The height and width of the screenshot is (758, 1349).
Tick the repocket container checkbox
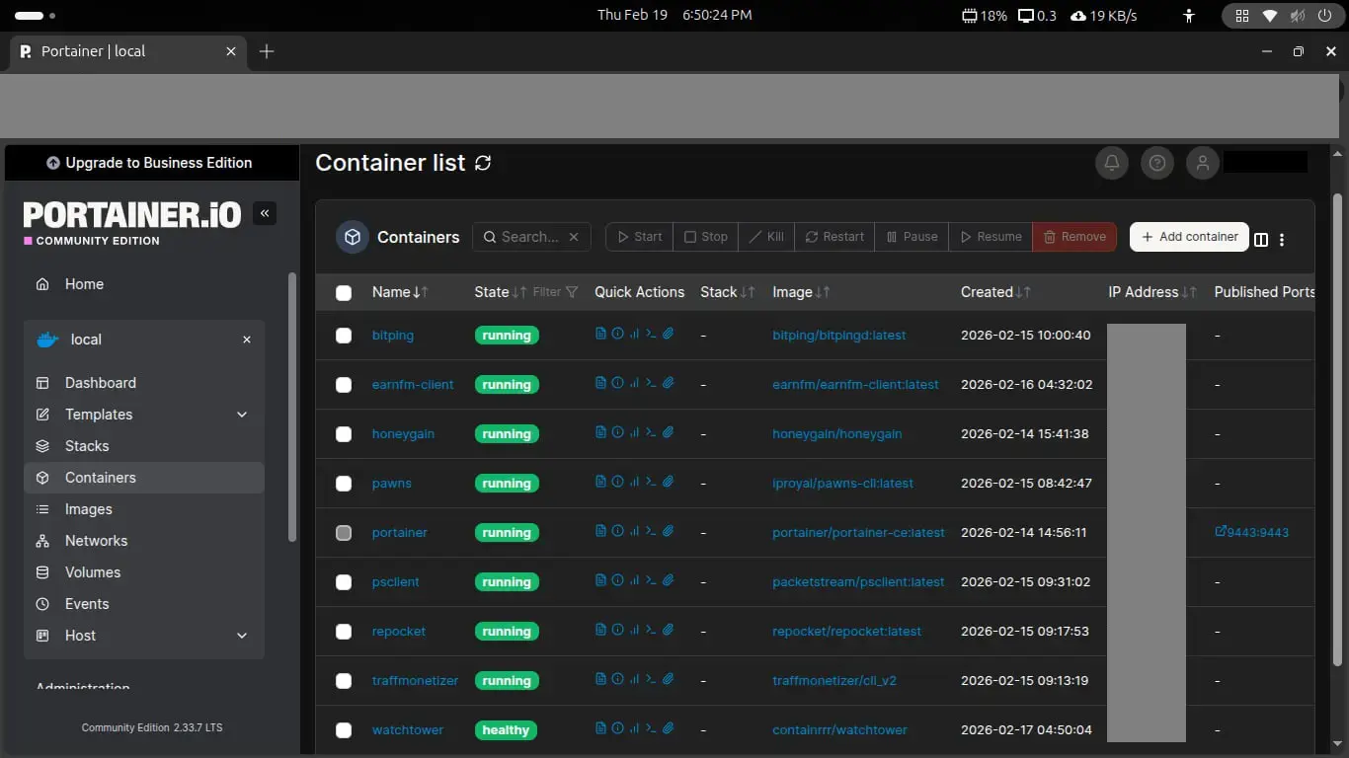tap(344, 632)
